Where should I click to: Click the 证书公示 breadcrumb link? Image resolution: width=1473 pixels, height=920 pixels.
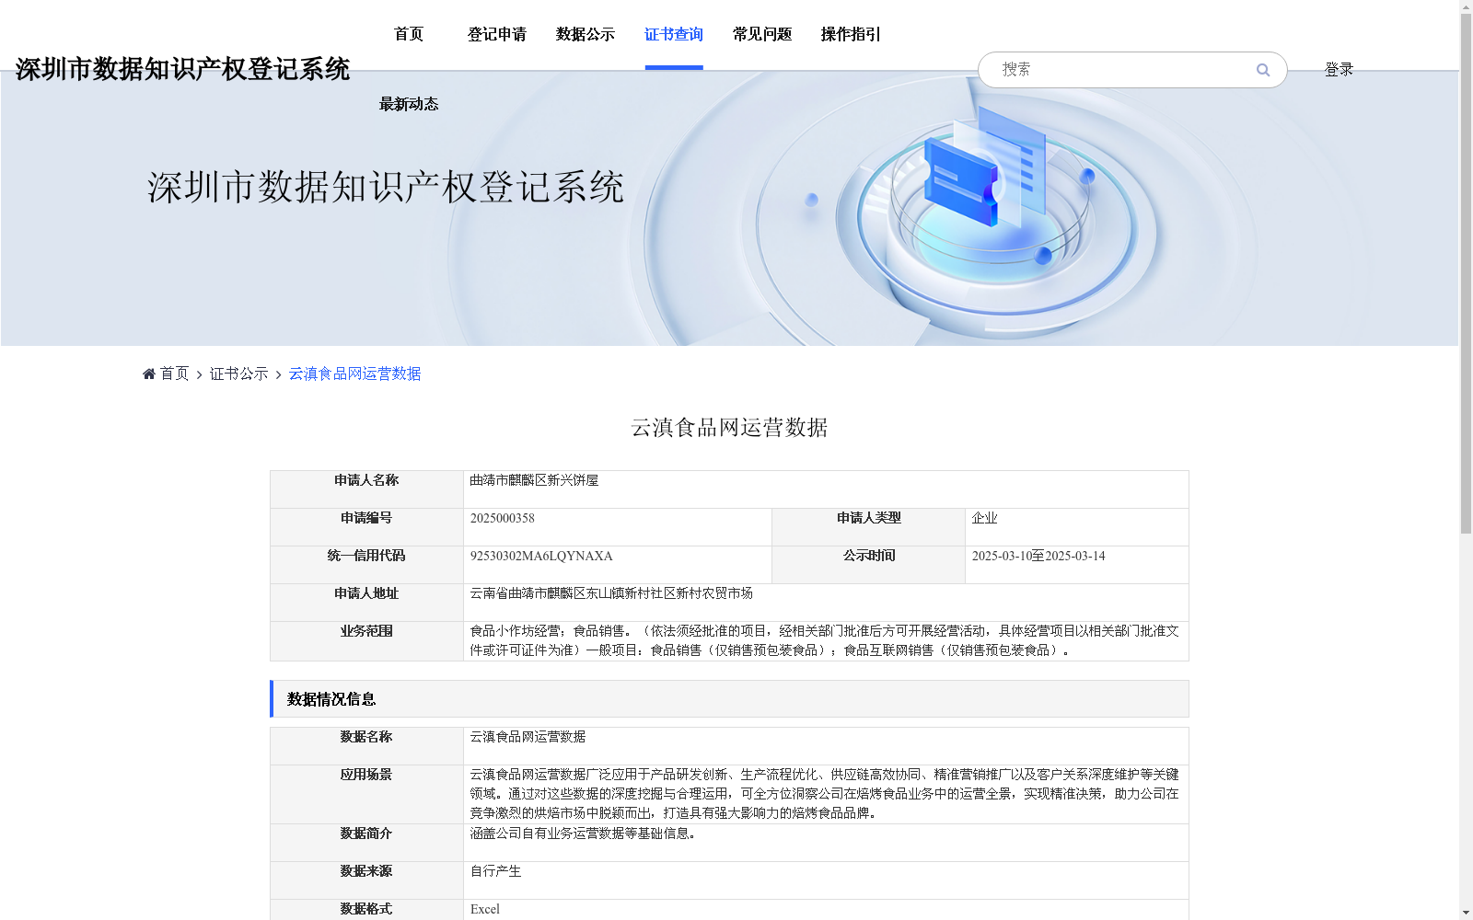point(239,374)
